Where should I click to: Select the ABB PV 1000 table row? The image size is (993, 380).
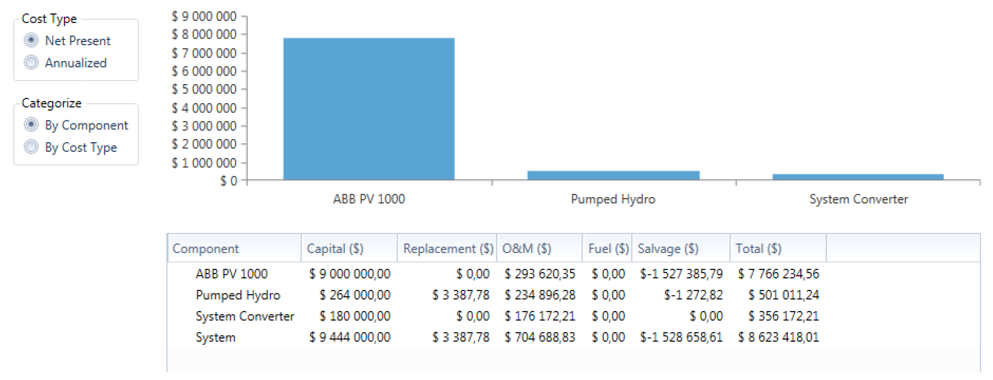(231, 274)
